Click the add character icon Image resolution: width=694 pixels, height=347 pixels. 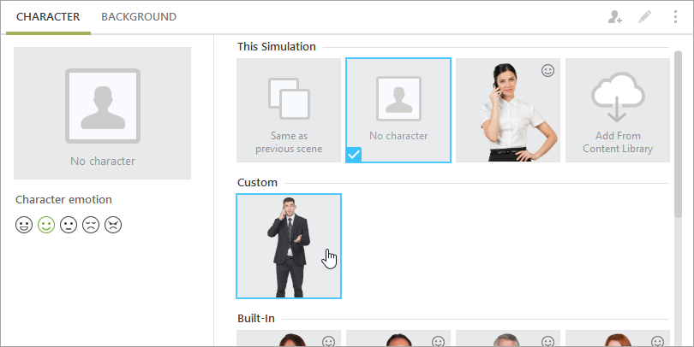click(x=615, y=17)
